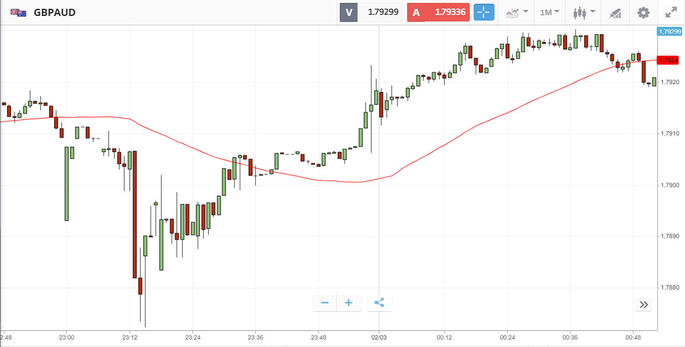Screen dimensions: 685x347
Task: Click the GBPAUD symbol name
Action: (x=54, y=12)
